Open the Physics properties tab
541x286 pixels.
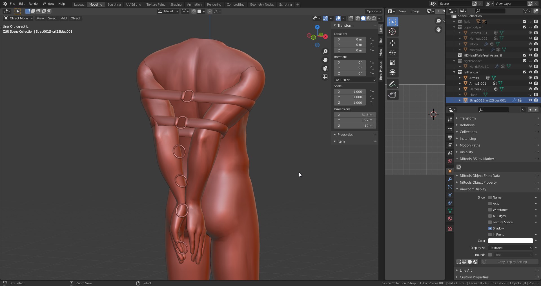point(450,195)
